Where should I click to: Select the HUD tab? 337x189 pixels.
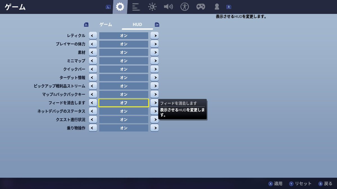pos(137,25)
